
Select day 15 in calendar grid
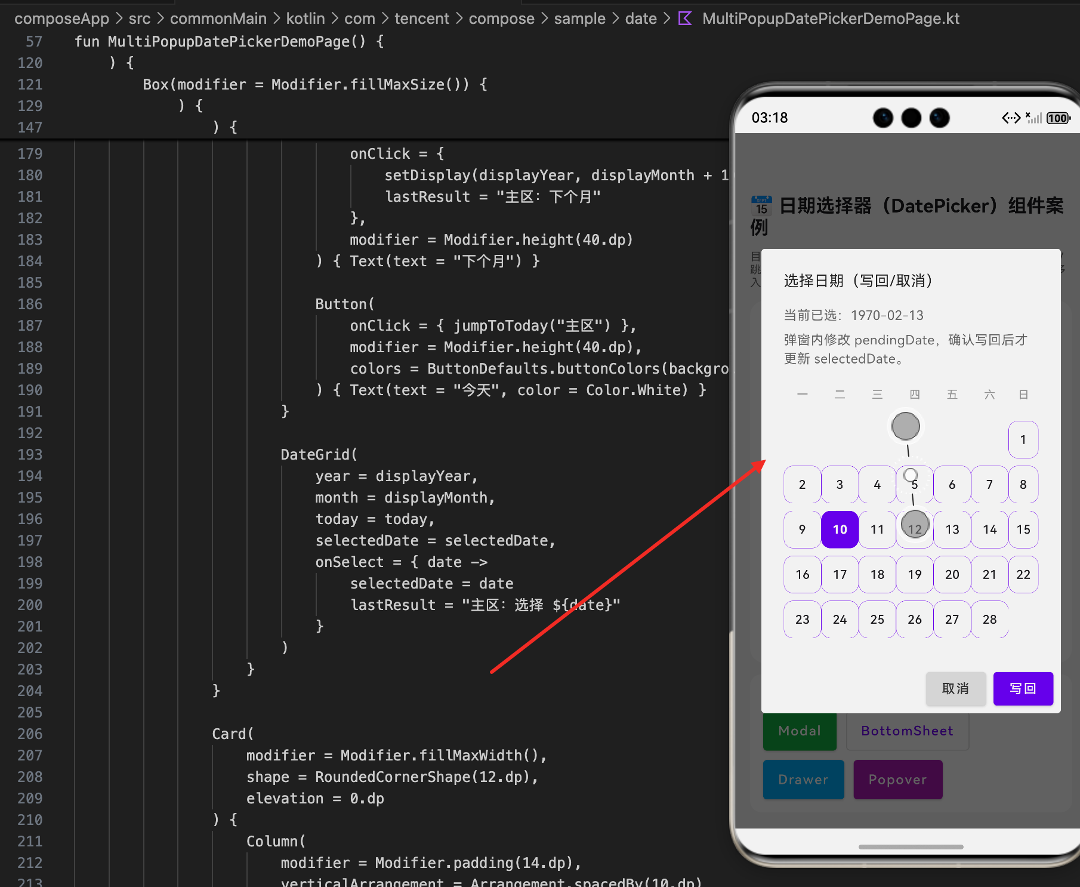click(1023, 529)
